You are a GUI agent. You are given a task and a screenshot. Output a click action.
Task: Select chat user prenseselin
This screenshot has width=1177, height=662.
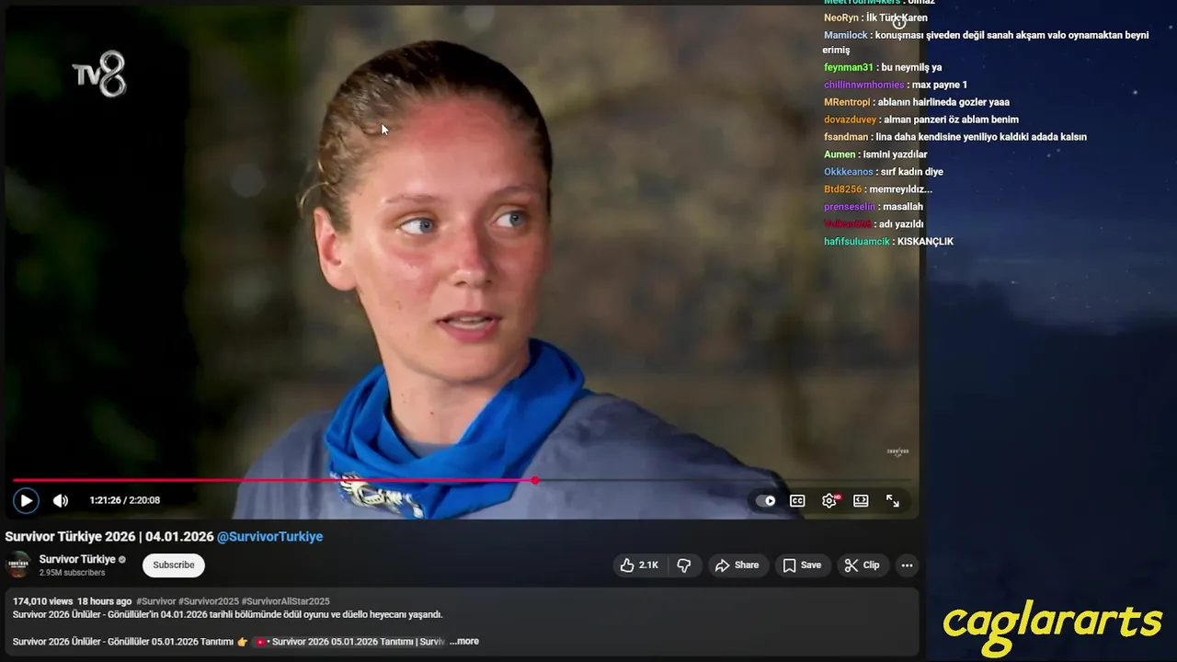850,207
